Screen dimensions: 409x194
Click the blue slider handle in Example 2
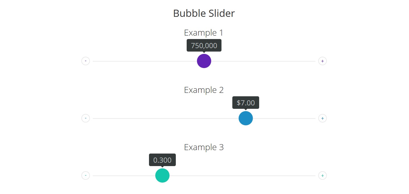pyautogui.click(x=246, y=118)
